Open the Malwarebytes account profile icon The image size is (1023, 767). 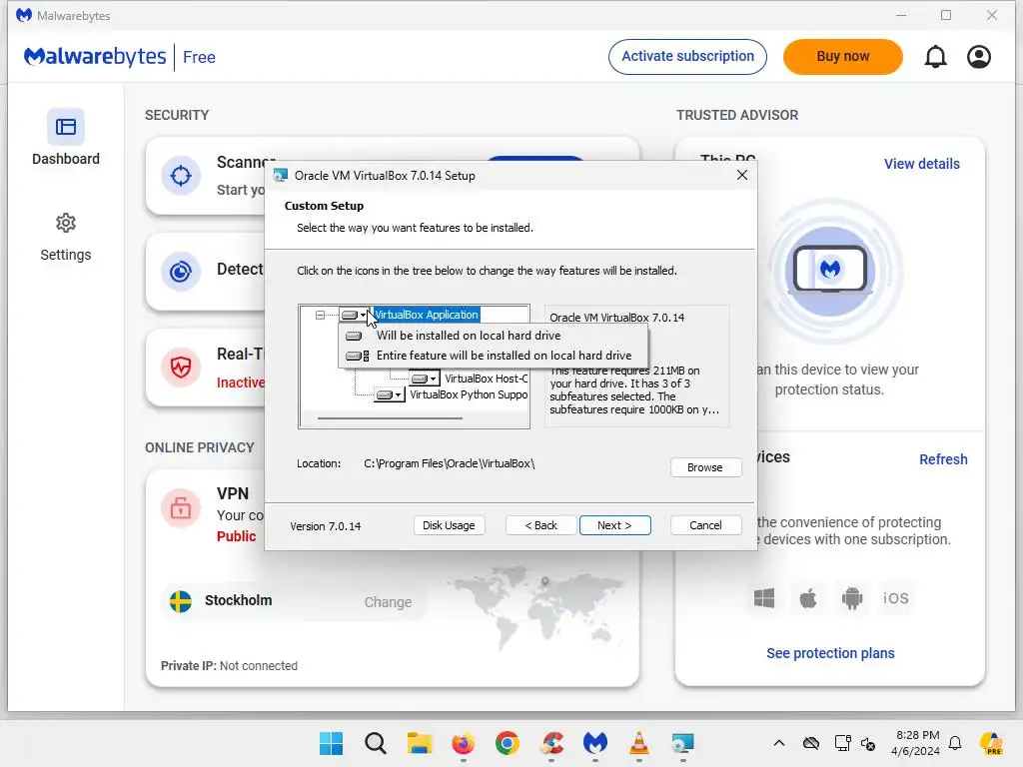click(x=979, y=57)
